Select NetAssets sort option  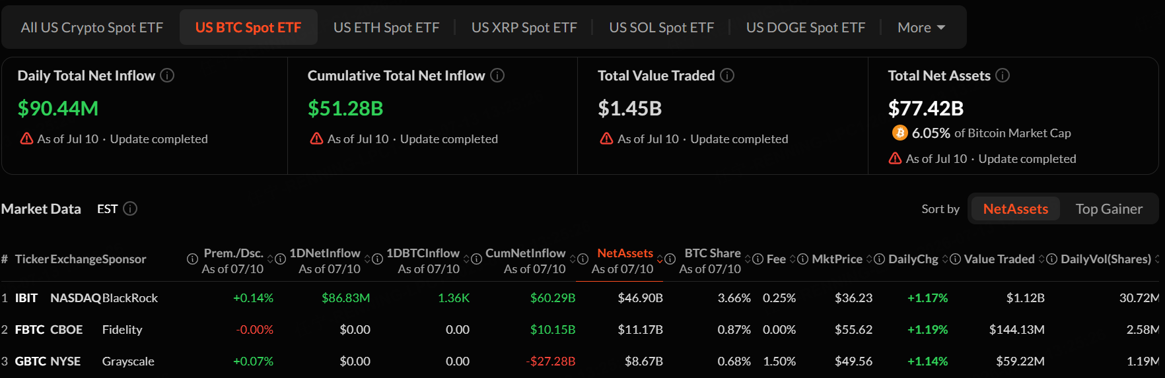[x=1015, y=209]
